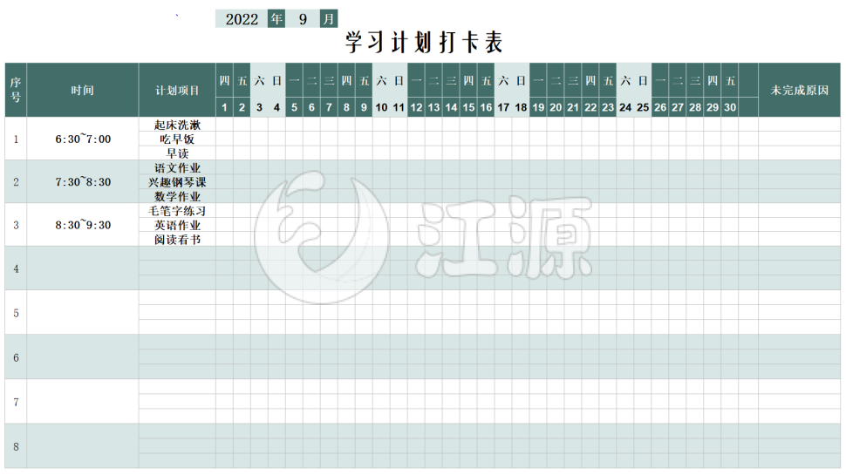Select the date header cell 7
This screenshot has width=846, height=475.
329,107
